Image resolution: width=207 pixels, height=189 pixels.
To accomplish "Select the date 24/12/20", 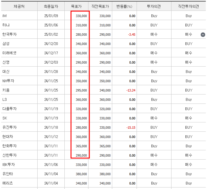I will pos(51,44).
